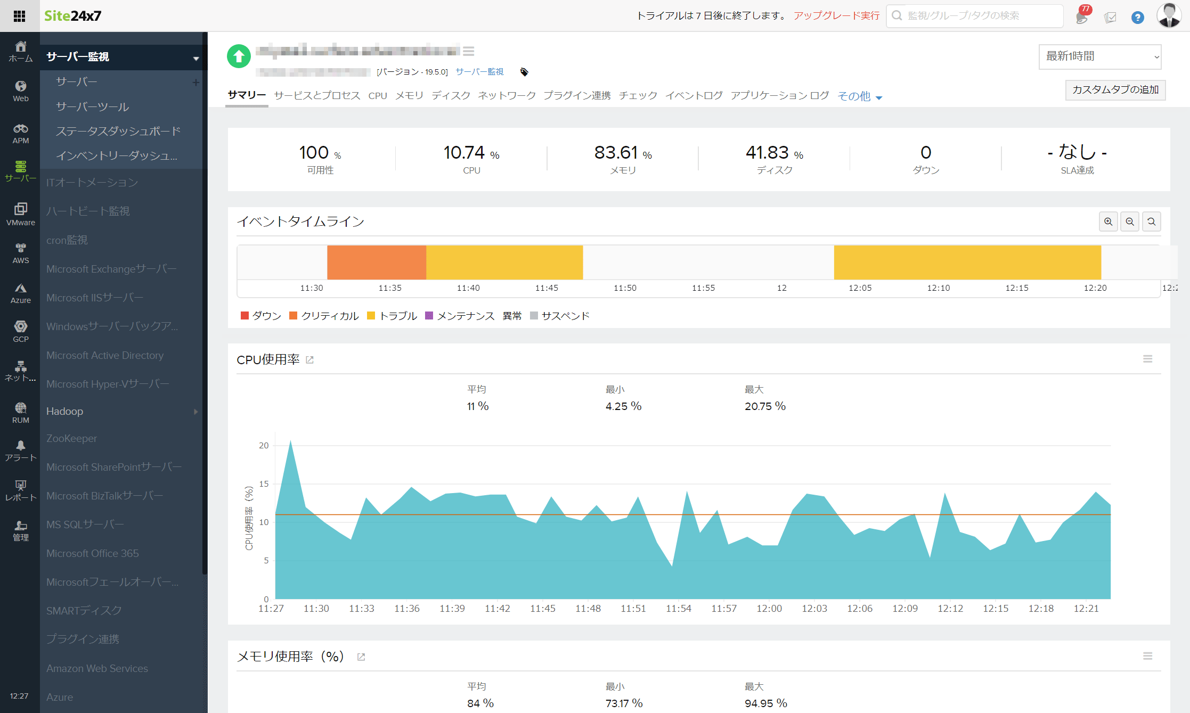The width and height of the screenshot is (1190, 713).
Task: Switch to the サービスとプロセス tab
Action: point(317,95)
